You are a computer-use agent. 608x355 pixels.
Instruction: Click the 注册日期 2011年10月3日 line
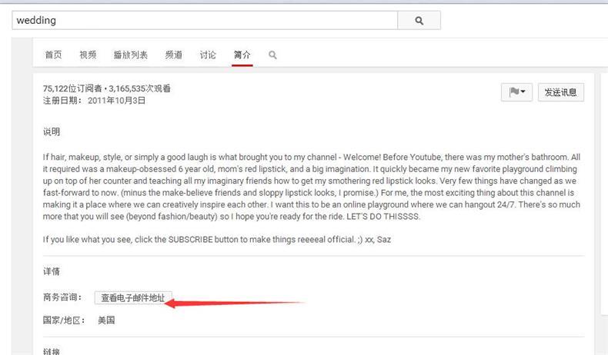pos(94,101)
